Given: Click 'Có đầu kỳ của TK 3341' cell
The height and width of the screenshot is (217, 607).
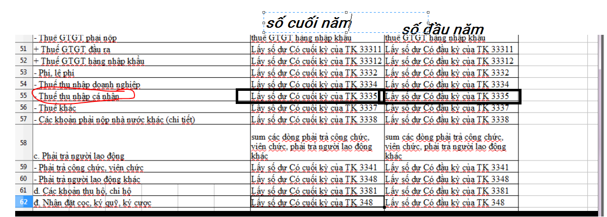Looking at the screenshot, I should click(x=452, y=167).
